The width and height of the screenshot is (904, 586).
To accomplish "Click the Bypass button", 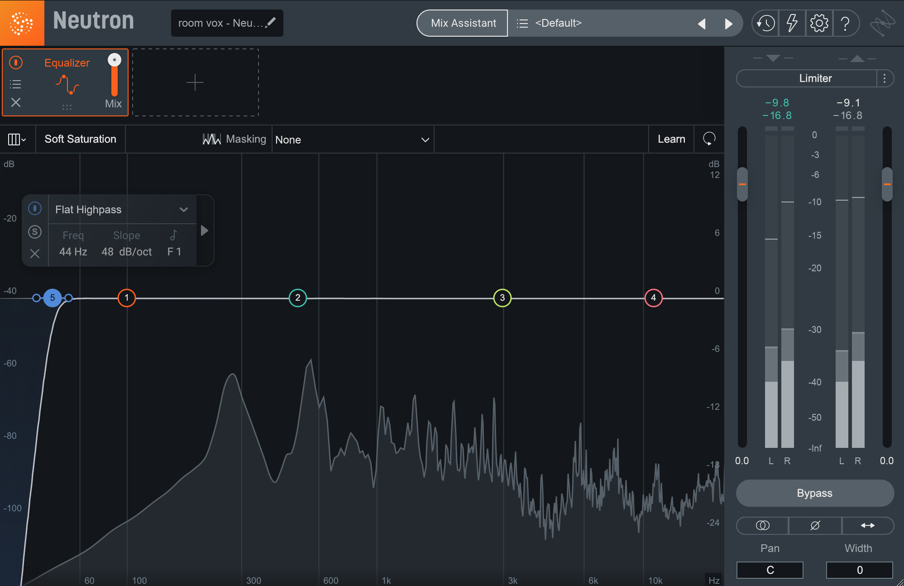I will point(815,493).
